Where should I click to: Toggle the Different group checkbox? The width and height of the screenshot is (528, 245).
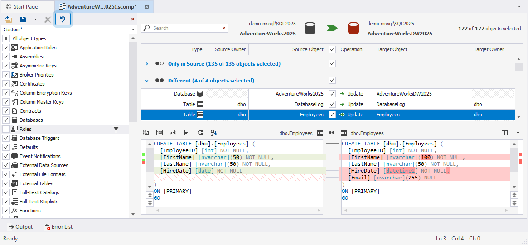pos(332,80)
